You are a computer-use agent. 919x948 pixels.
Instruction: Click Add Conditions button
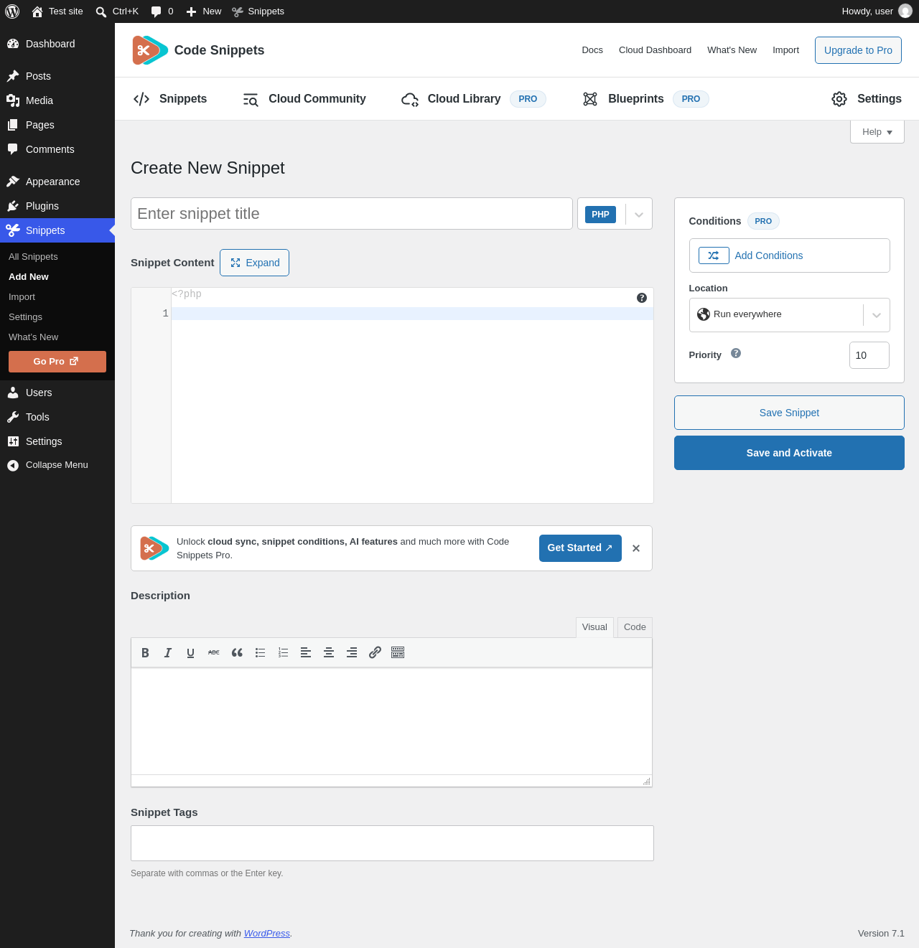coord(789,255)
